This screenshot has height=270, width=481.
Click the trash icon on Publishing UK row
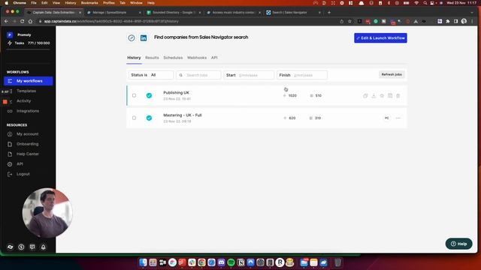pyautogui.click(x=398, y=96)
